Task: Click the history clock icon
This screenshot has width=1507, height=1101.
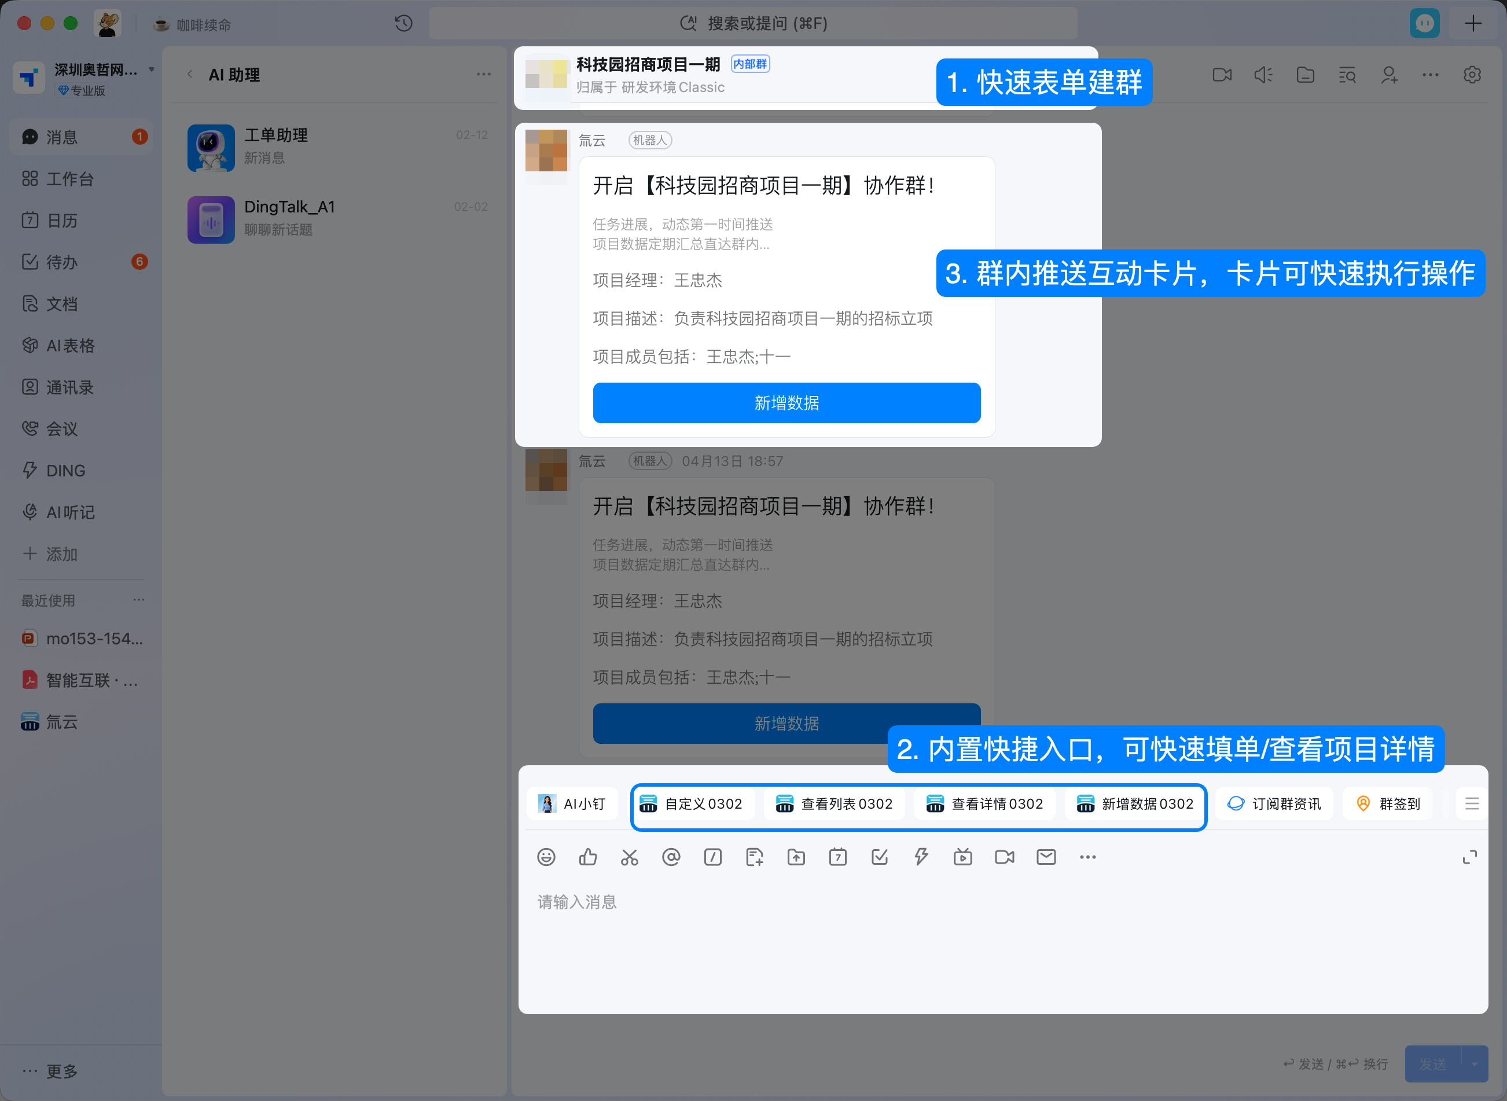Action: click(404, 24)
